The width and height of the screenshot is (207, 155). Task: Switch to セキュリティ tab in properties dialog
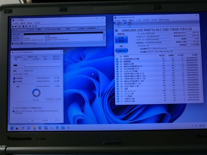(x=56, y=59)
